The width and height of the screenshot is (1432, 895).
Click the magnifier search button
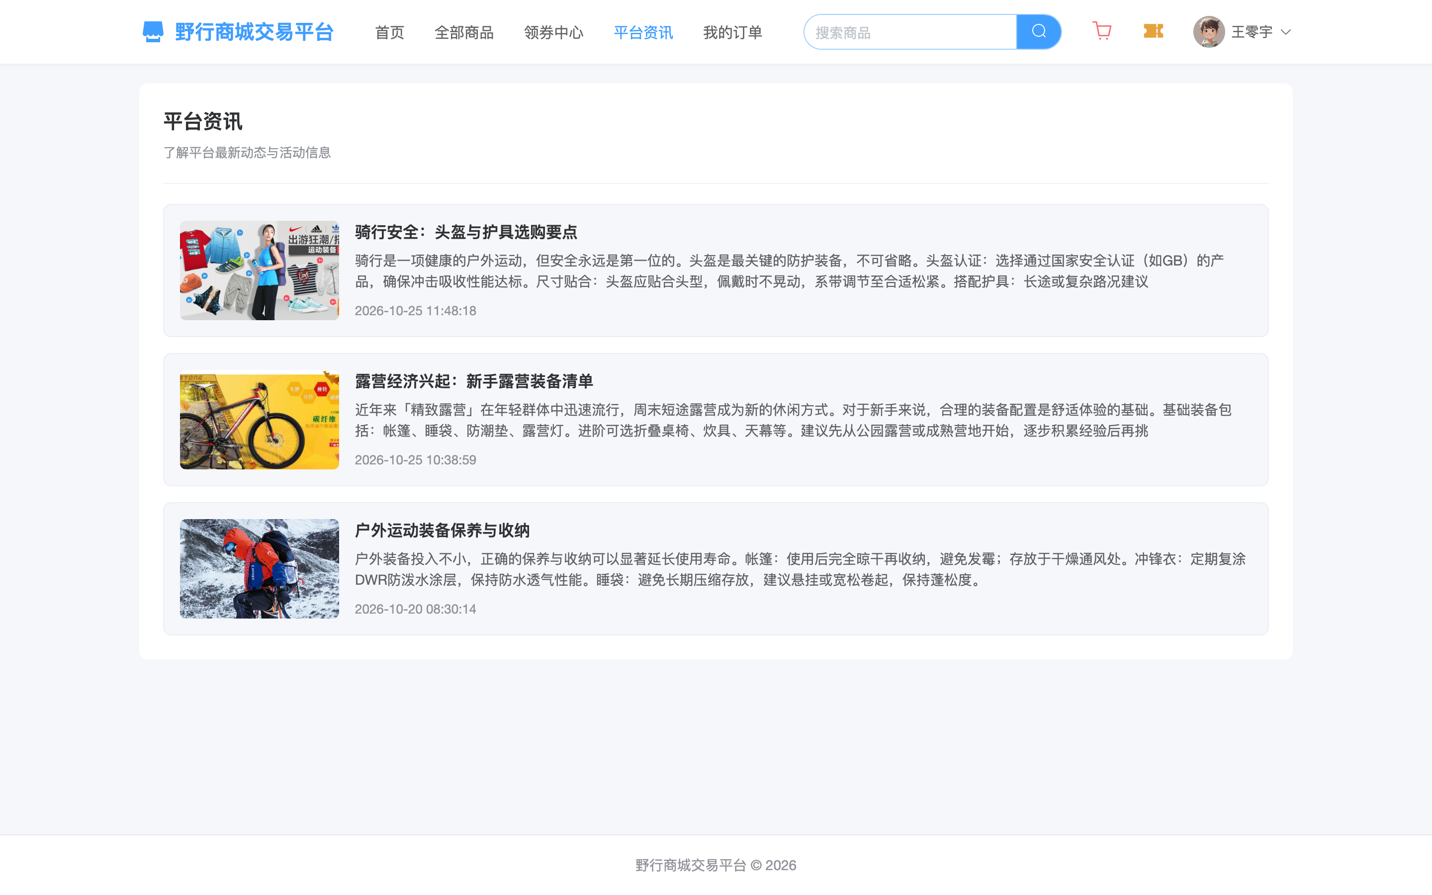point(1039,32)
